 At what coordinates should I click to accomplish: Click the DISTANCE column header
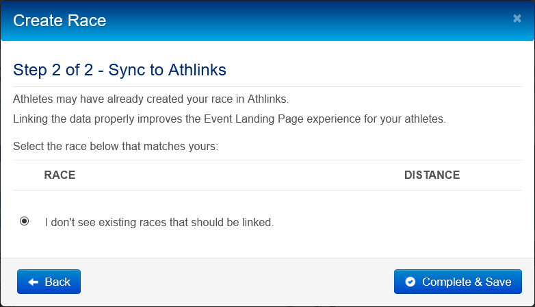tap(432, 175)
